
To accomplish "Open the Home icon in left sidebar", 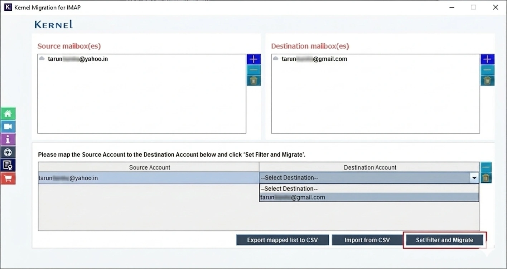I will point(8,114).
